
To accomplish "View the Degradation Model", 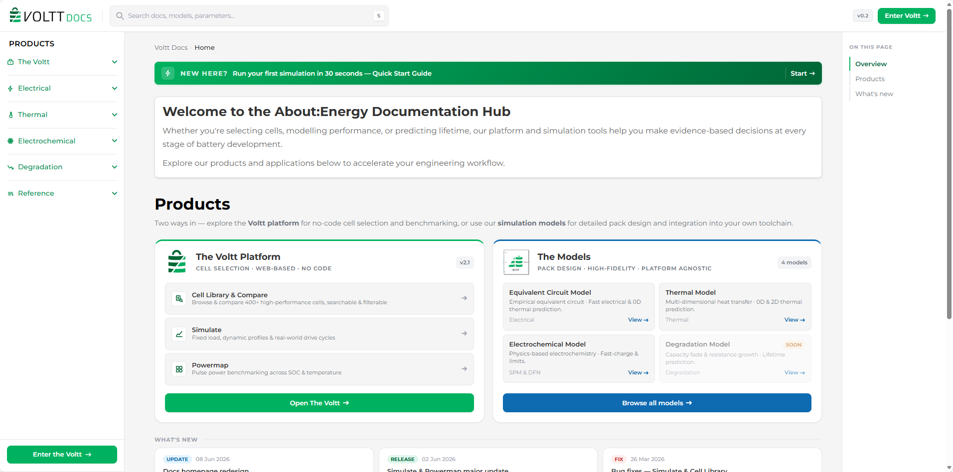I will (x=794, y=373).
